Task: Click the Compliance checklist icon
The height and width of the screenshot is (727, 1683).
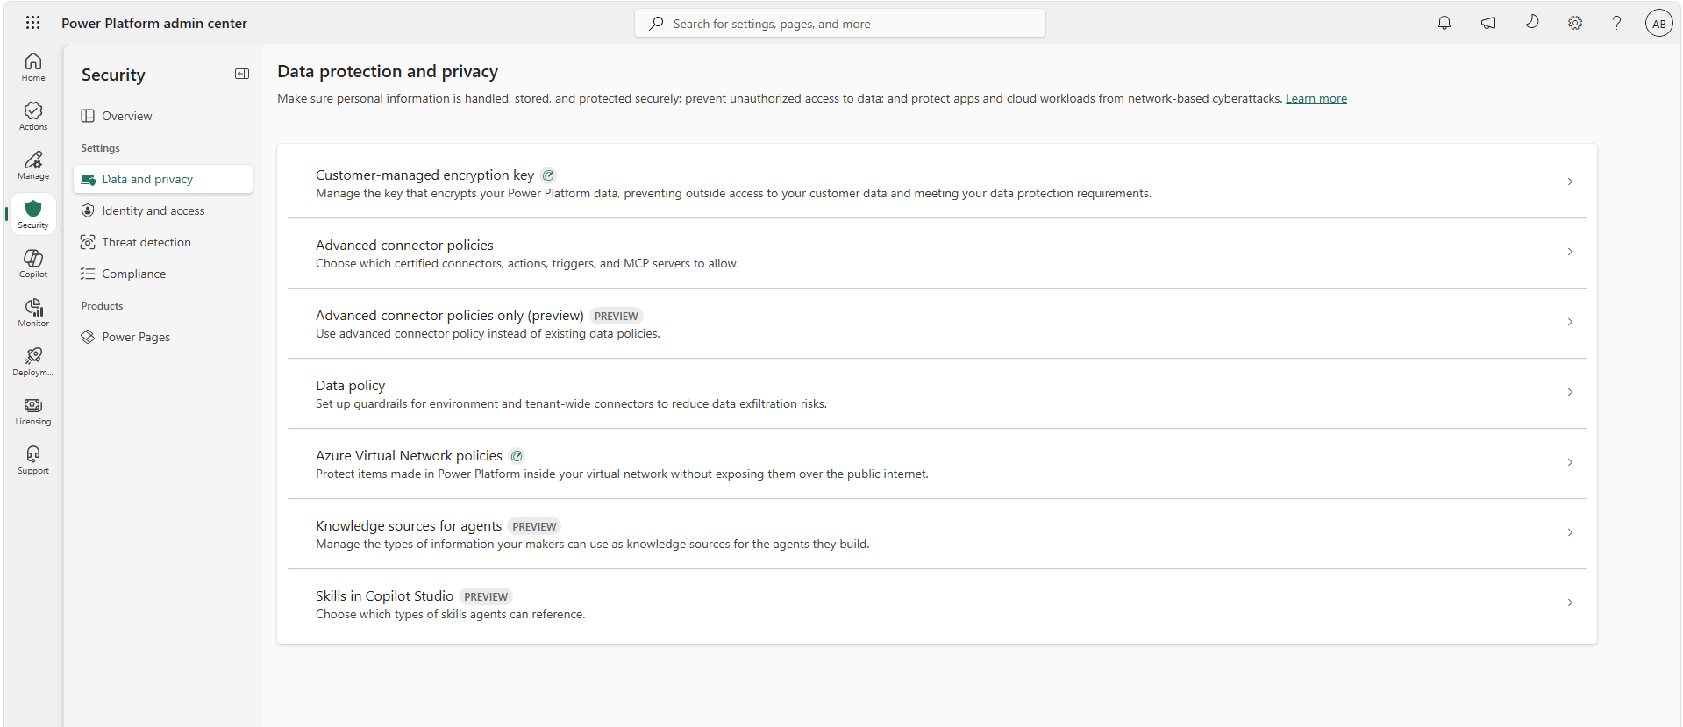Action: pos(88,274)
